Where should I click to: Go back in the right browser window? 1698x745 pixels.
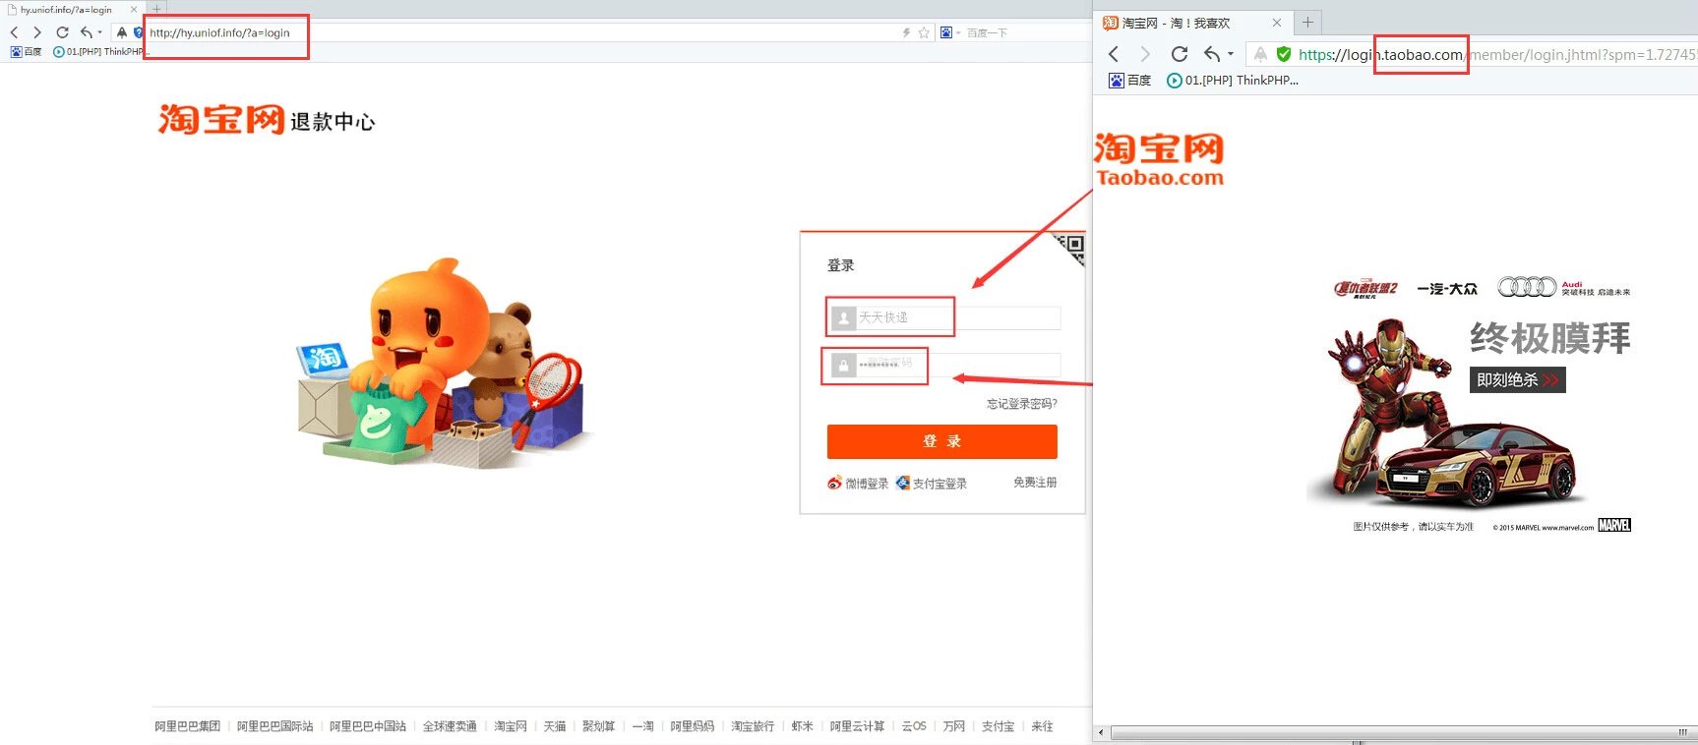point(1114,54)
